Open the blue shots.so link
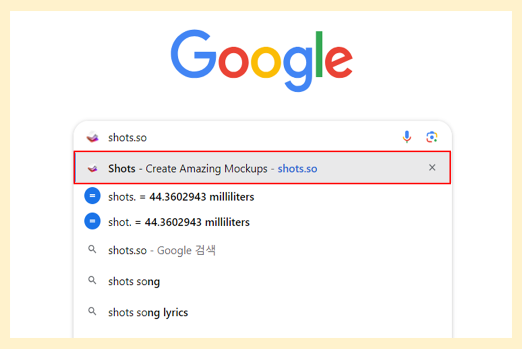 (297, 168)
